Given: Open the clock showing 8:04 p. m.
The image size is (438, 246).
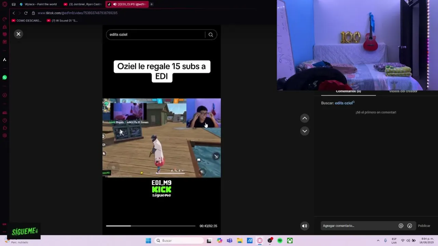Looking at the screenshot, I should coord(427,241).
